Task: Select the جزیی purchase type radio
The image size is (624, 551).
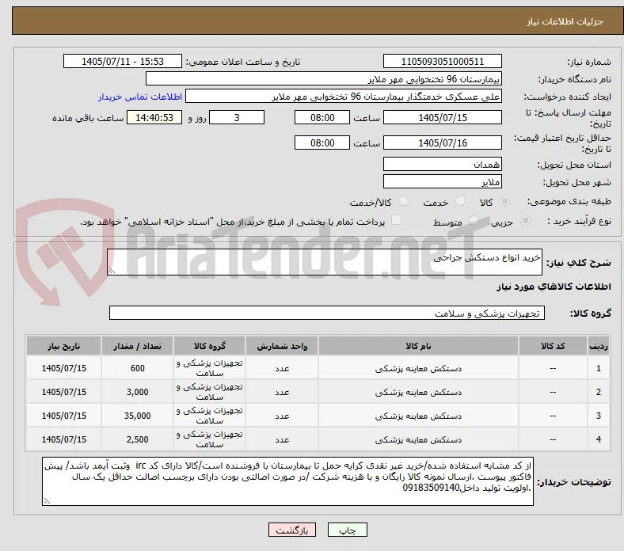Action: 525,221
